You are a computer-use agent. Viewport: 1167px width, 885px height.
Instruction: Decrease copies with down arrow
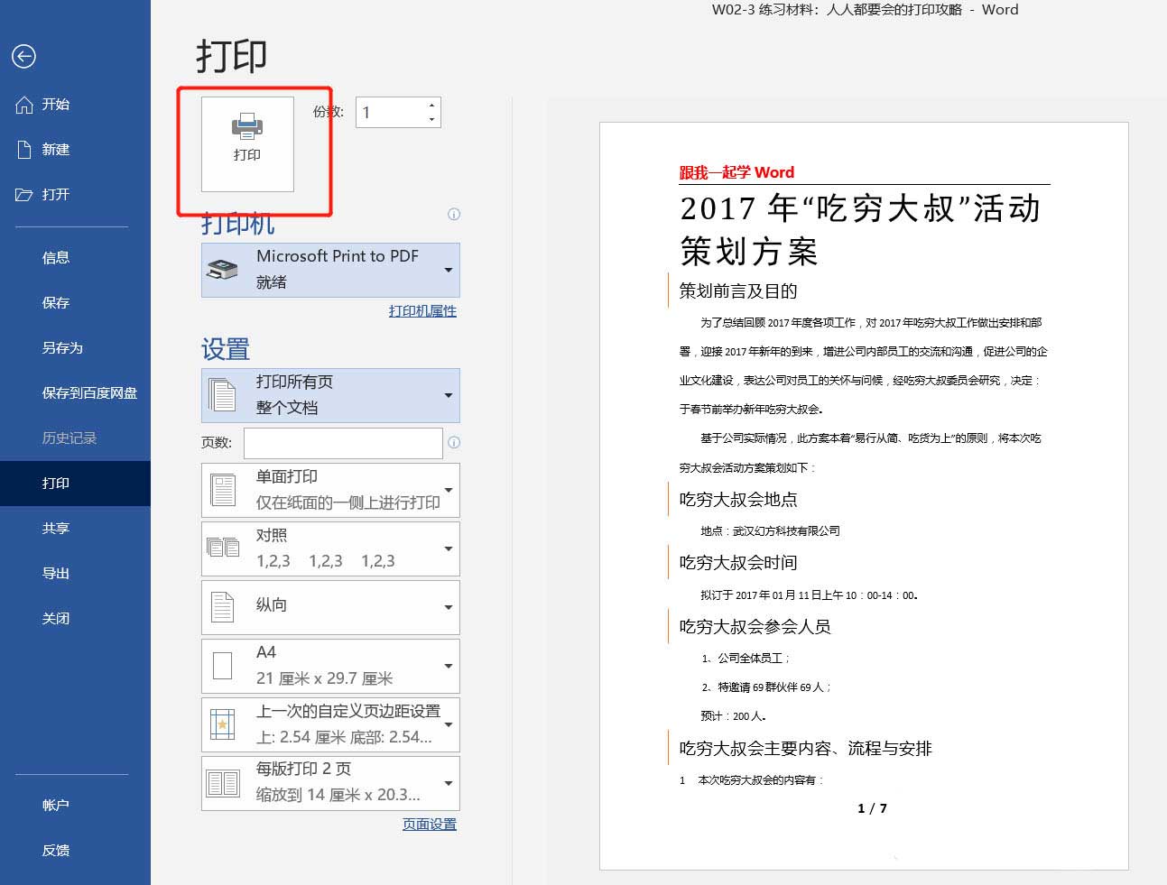click(432, 119)
